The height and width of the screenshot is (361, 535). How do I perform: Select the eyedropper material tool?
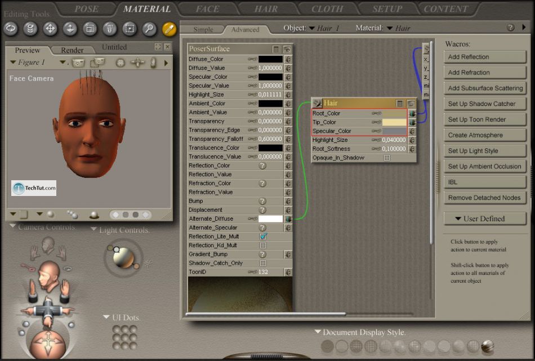[169, 29]
